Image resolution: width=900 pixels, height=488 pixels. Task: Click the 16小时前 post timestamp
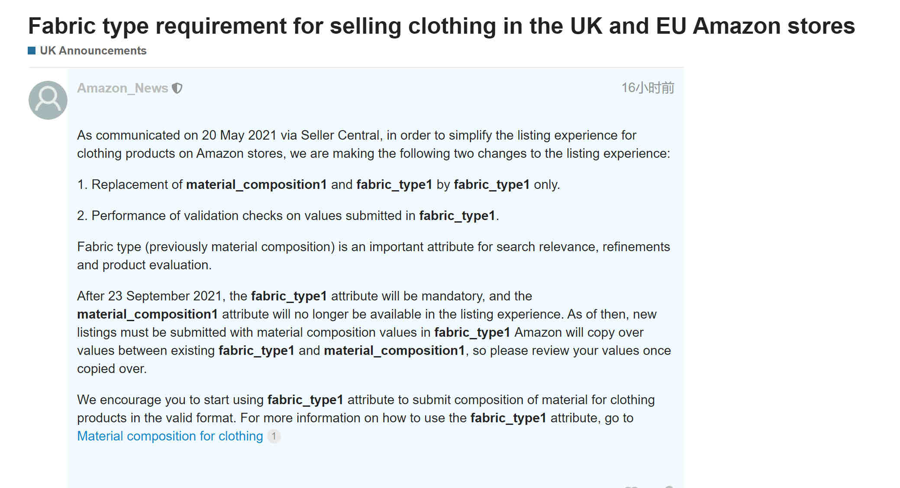tap(648, 88)
